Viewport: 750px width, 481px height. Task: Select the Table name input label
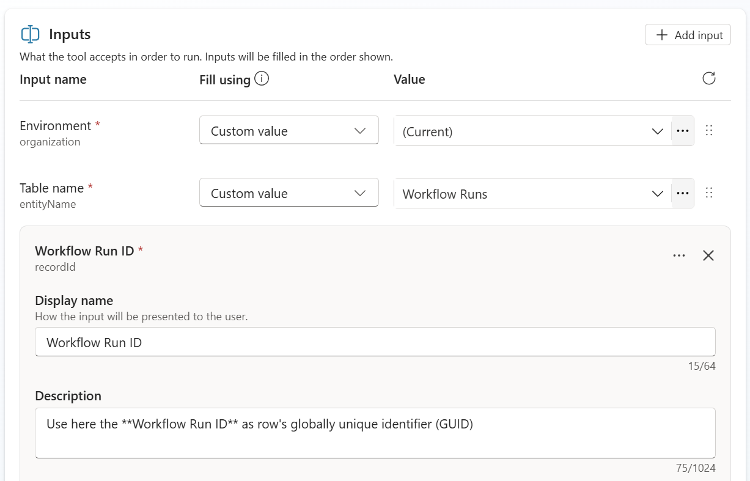click(x=52, y=188)
